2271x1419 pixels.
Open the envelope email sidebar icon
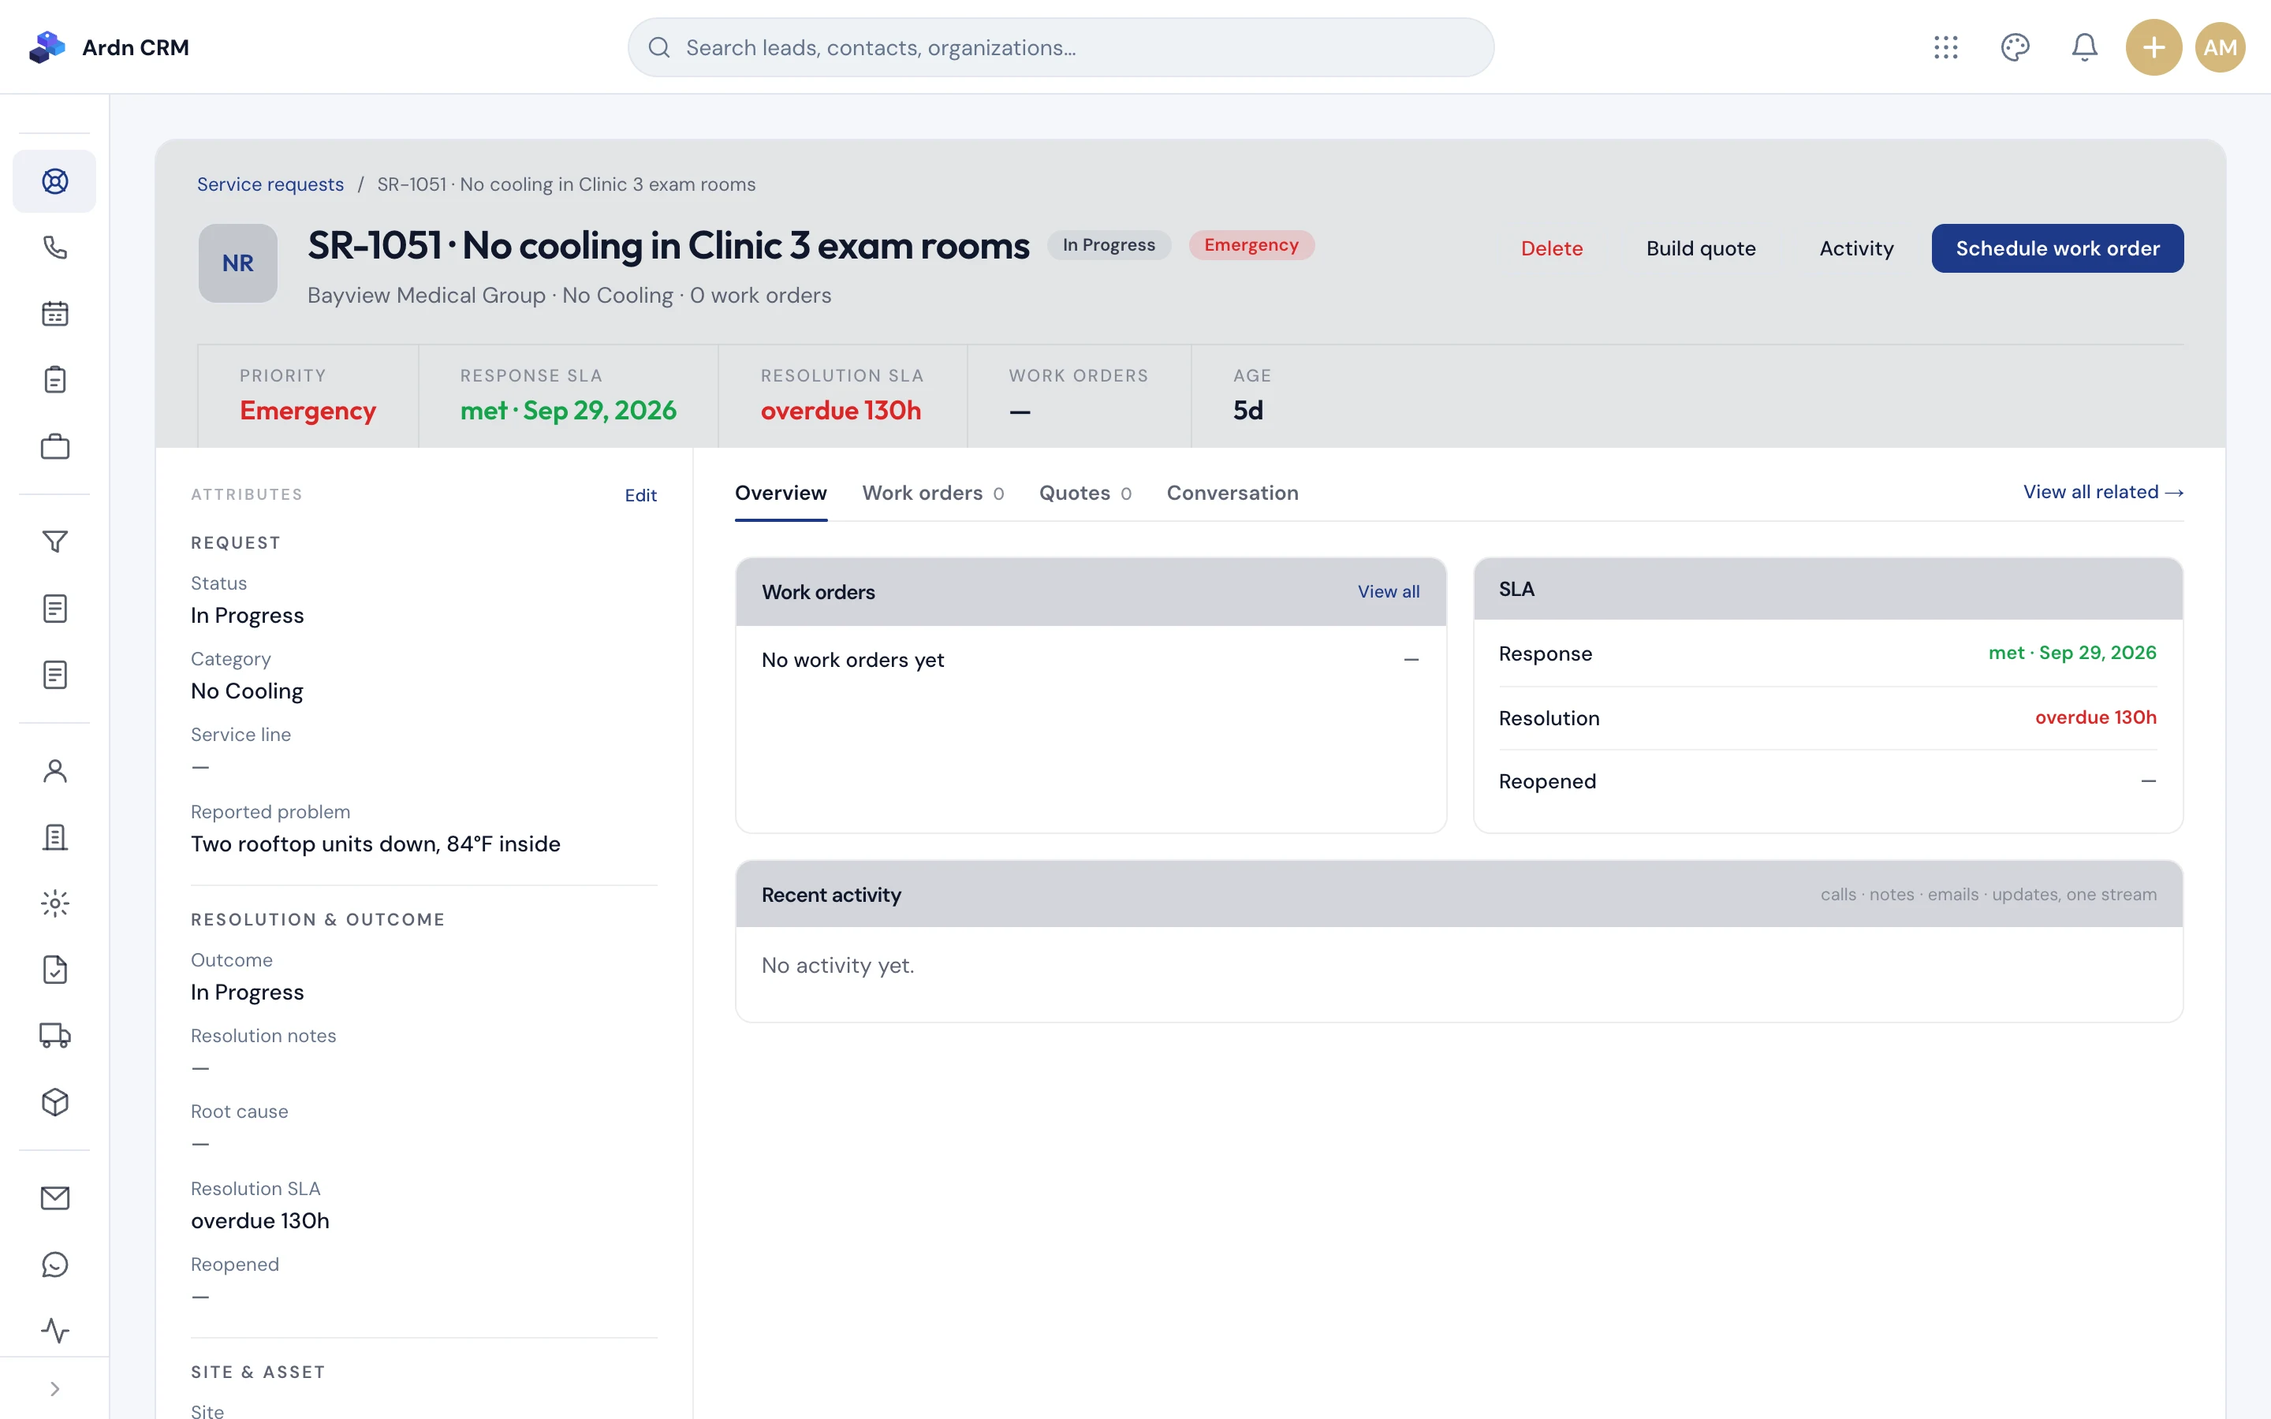[x=54, y=1198]
